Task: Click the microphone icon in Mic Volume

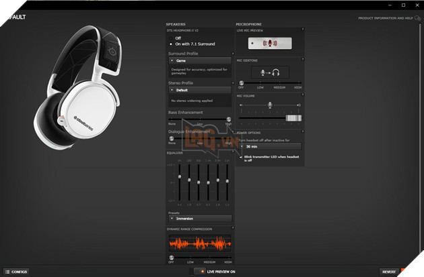Action: pyautogui.click(x=270, y=105)
